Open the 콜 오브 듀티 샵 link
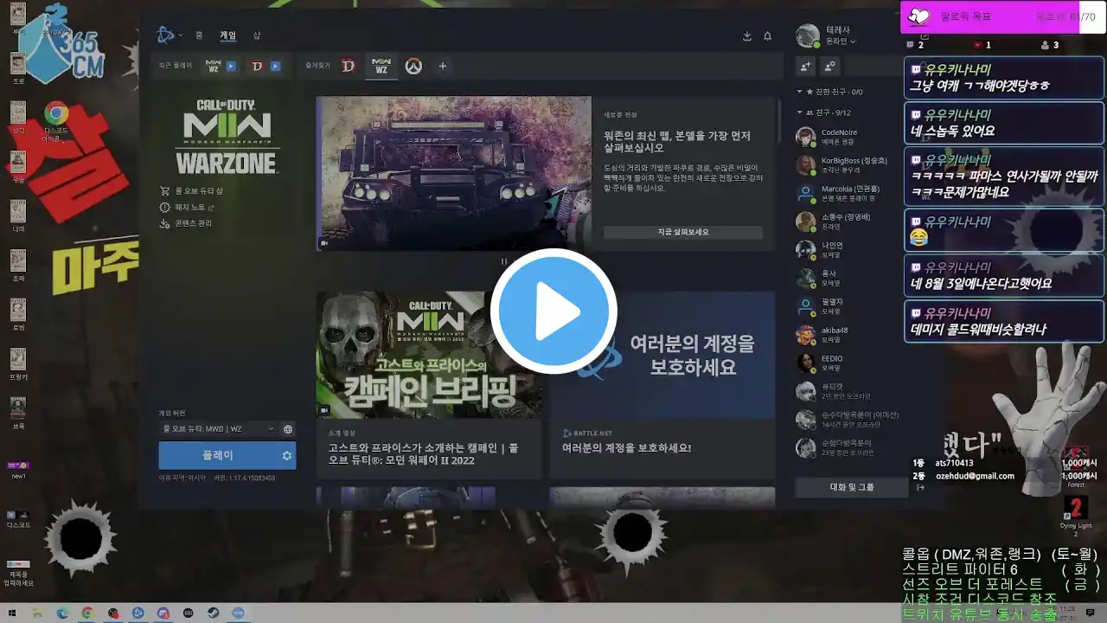The width and height of the screenshot is (1107, 623). pyautogui.click(x=192, y=191)
